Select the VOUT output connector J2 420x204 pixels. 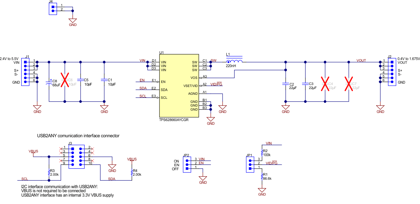coord(392,72)
